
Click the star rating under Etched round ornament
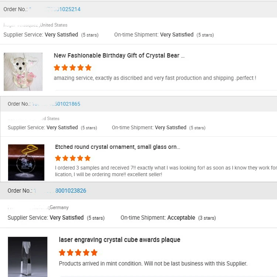click(x=73, y=158)
